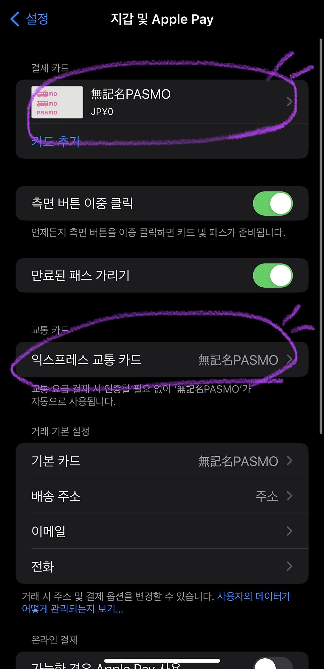Tap chevron next to 익스프레스 교통 카드
This screenshot has height=669, width=324.
click(289, 359)
